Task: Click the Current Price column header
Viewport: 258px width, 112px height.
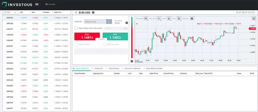Action: tap(169, 73)
